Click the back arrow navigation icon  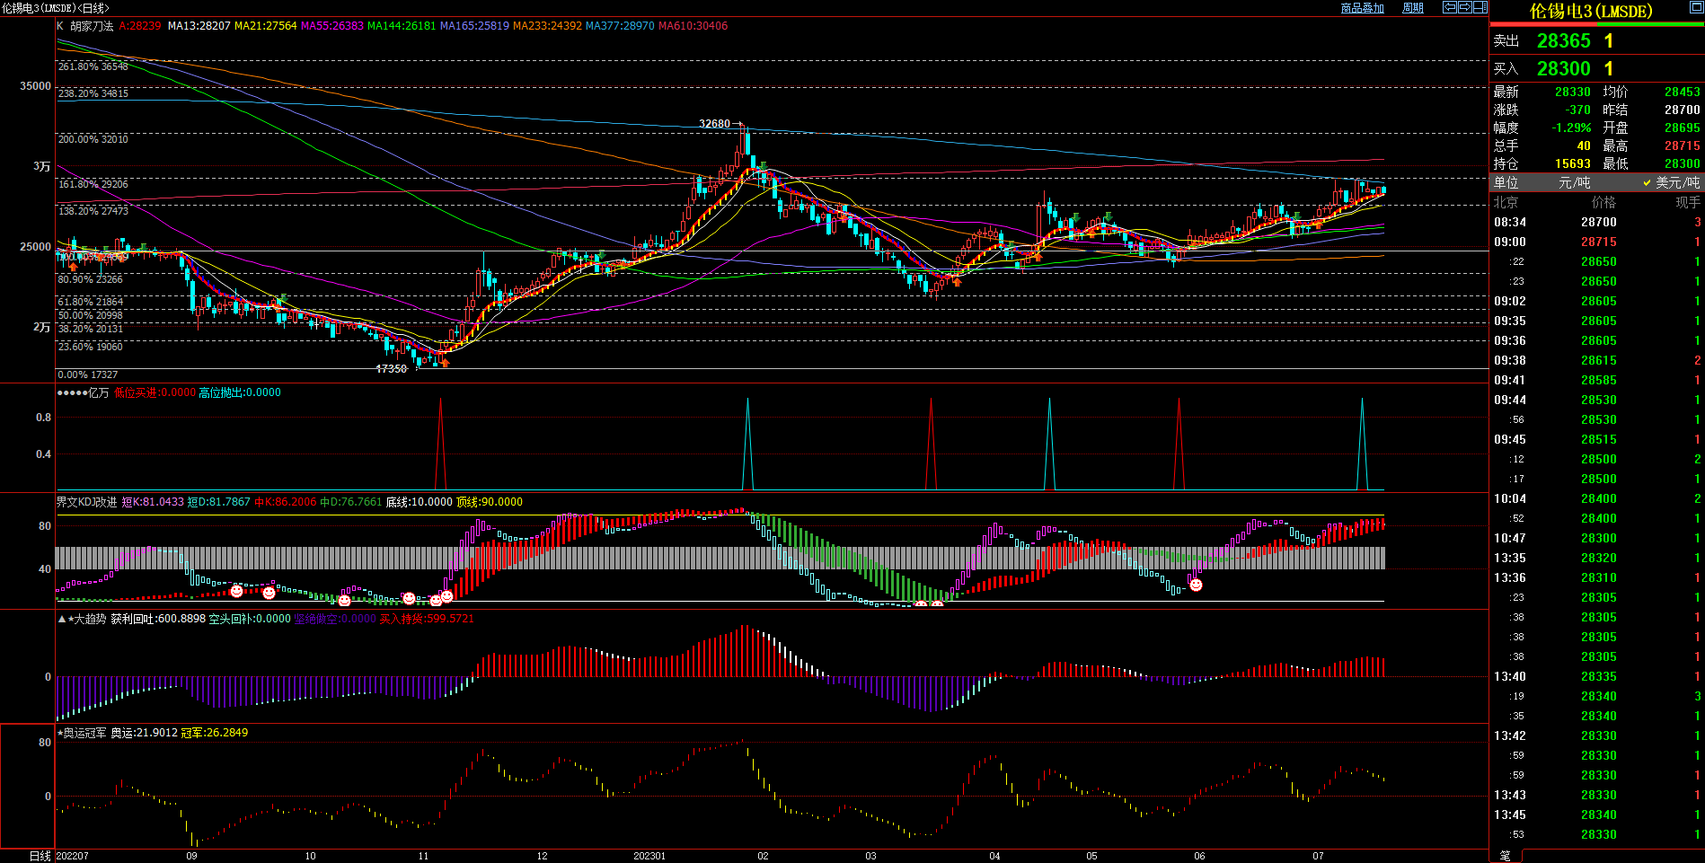tap(1450, 7)
